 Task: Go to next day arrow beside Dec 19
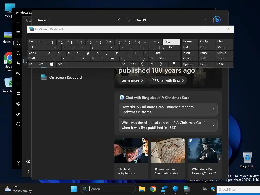(129, 20)
